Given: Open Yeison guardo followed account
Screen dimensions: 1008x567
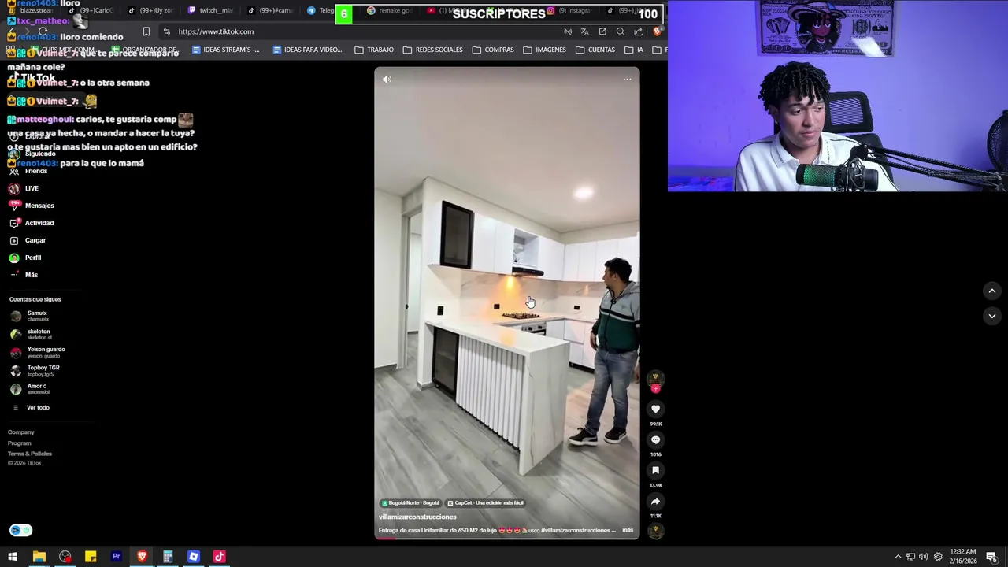Looking at the screenshot, I should pyautogui.click(x=38, y=352).
